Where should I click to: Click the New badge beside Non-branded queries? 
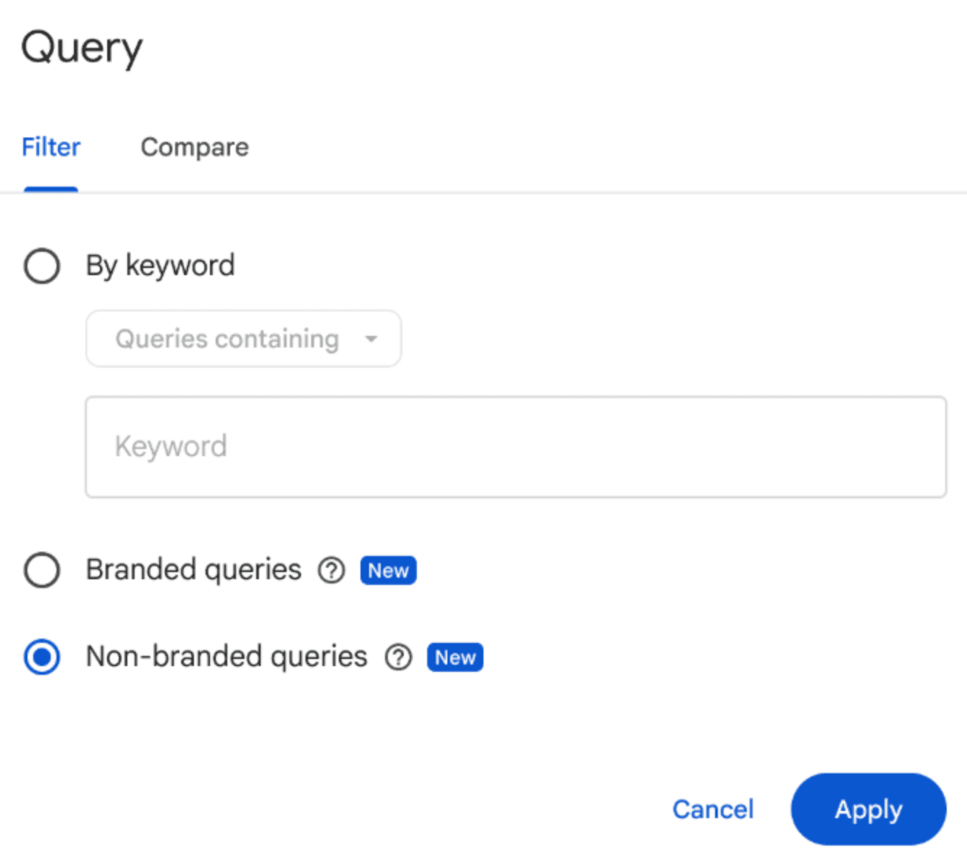pyautogui.click(x=455, y=657)
